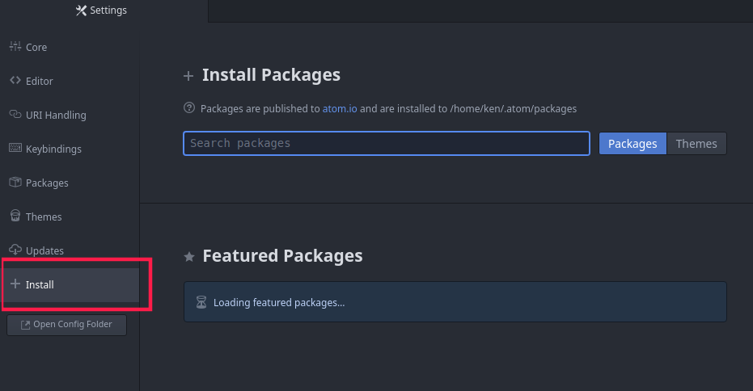Click the Editor code brackets icon
The height and width of the screenshot is (391, 753).
pos(15,81)
